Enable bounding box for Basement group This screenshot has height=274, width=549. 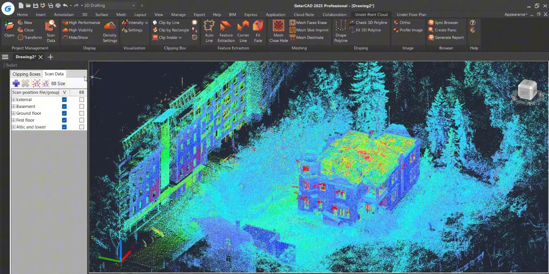[x=81, y=107]
